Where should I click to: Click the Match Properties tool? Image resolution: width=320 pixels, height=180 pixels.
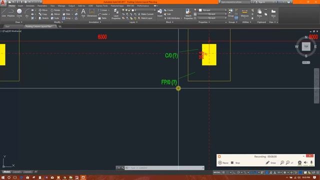188,14
